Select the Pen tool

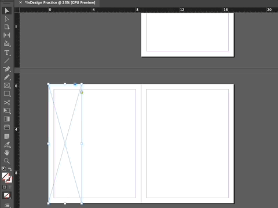point(7,69)
